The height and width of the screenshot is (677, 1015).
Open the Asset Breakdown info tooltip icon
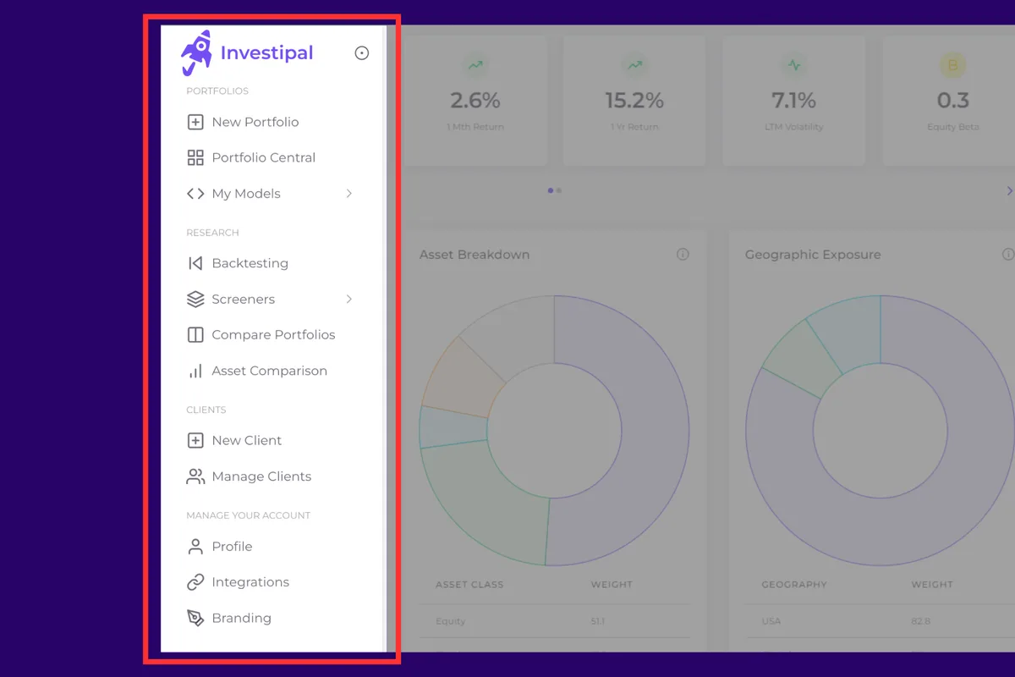coord(683,255)
